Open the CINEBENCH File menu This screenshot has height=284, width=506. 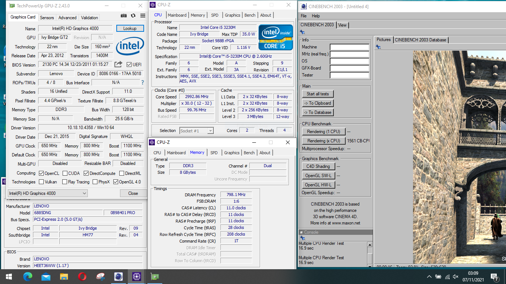(x=304, y=16)
